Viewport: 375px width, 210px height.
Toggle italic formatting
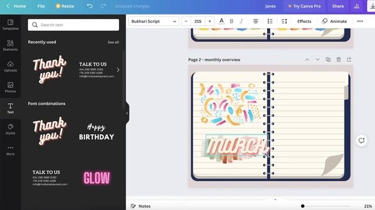241,21
